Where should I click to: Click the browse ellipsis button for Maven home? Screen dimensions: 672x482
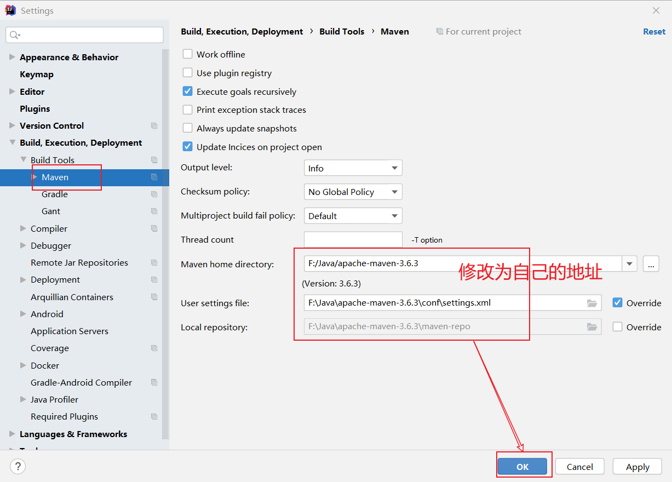coord(651,263)
